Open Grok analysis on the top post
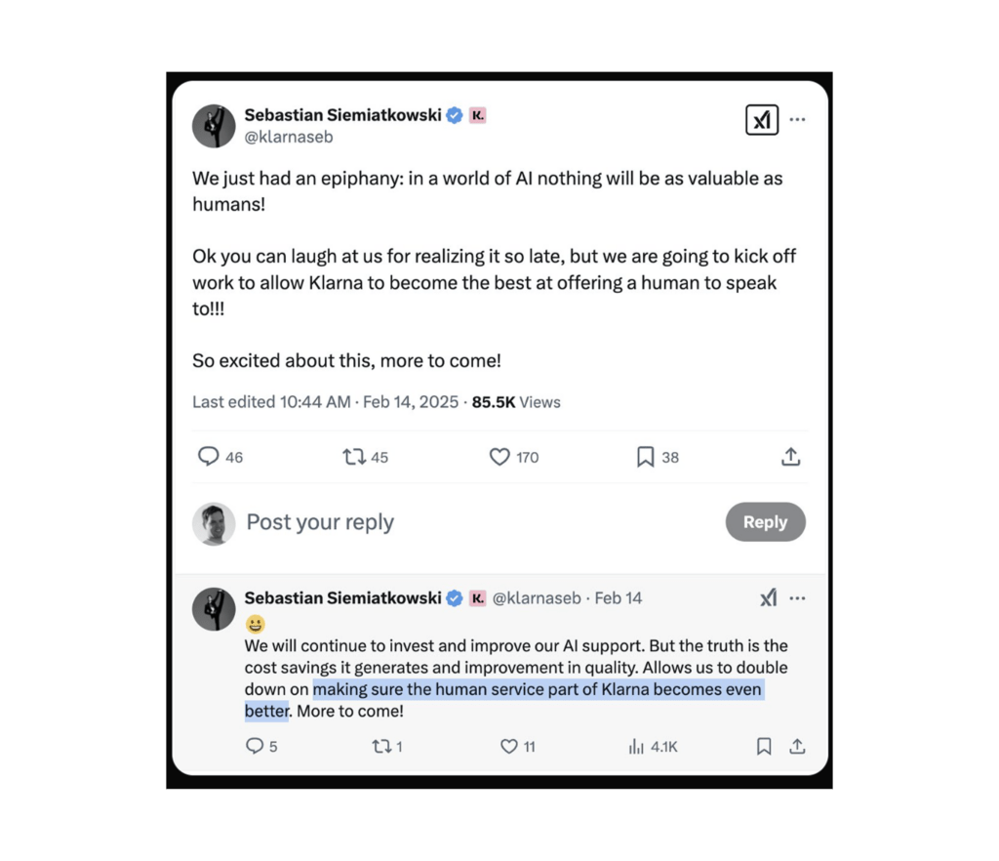Screen dimensions: 999x861 click(x=762, y=120)
